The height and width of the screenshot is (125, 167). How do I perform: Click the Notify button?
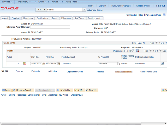79,90
